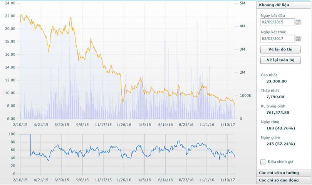
Task: Click the 11/1/16 date label on oscillator chart
Action: (207, 179)
